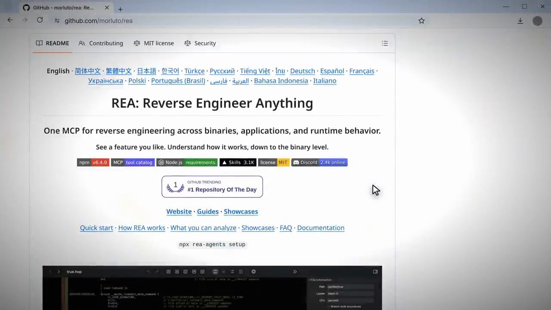This screenshot has width=551, height=310.
Task: Select the README tab
Action: pyautogui.click(x=53, y=43)
